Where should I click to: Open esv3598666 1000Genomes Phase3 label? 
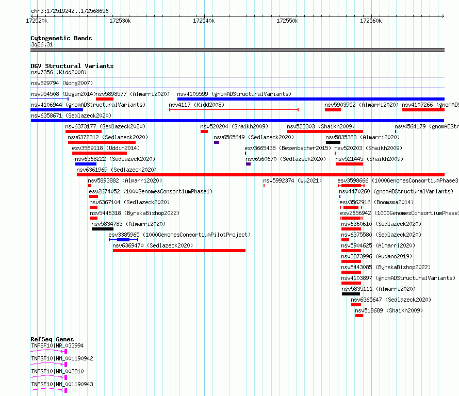point(398,180)
